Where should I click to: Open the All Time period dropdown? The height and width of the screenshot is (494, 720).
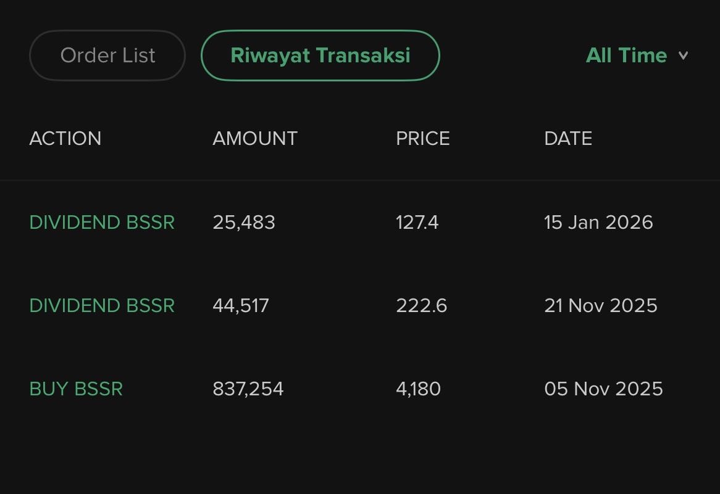626,56
